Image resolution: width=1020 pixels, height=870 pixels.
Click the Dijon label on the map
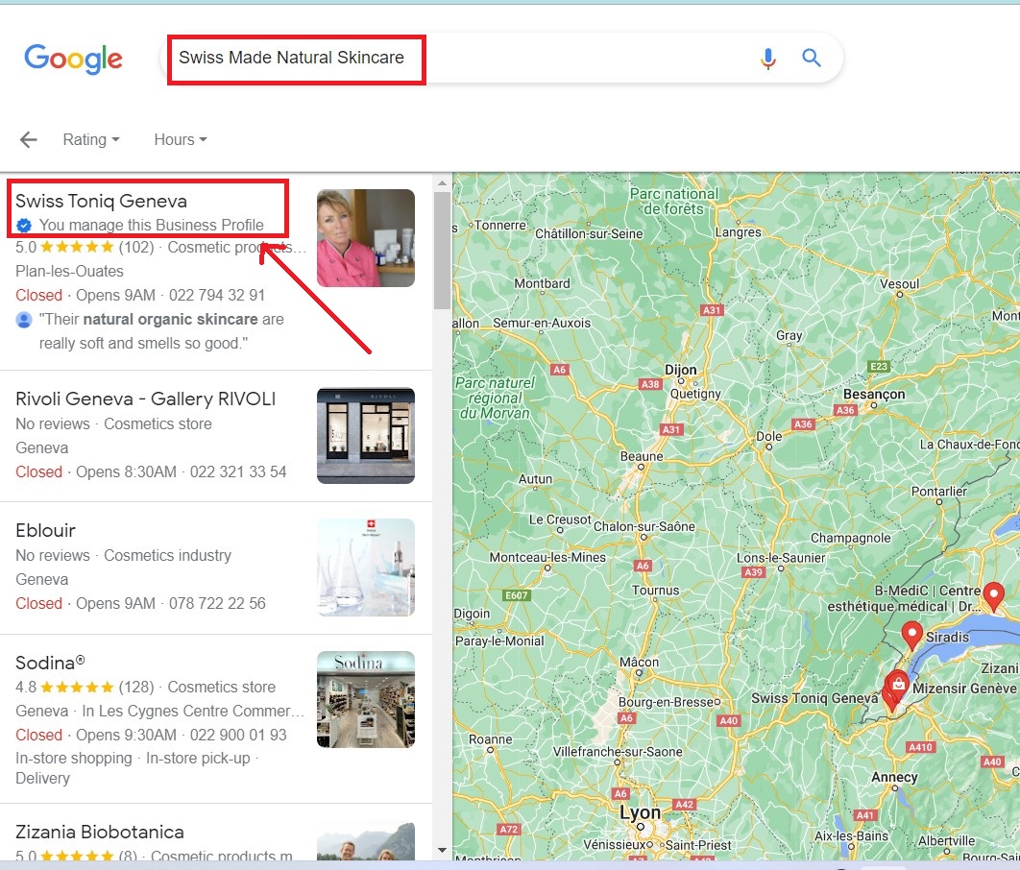(680, 370)
